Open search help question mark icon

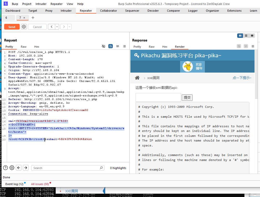(x=5, y=168)
